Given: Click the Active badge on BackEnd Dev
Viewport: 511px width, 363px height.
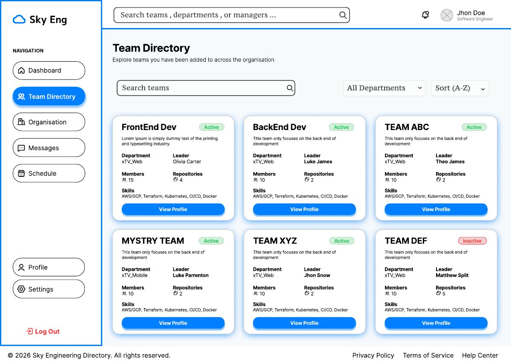Looking at the screenshot, I should [x=342, y=127].
